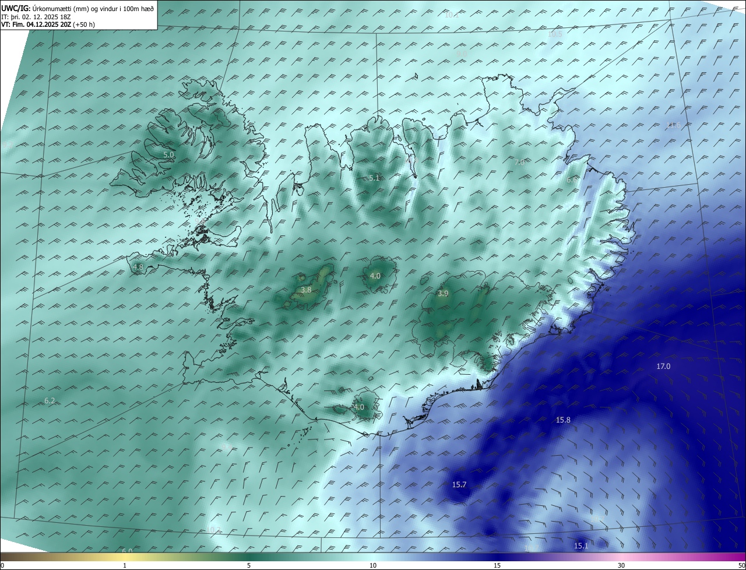This screenshot has height=570, width=746.
Task: Click the magenta end of the color bar
Action: [x=740, y=557]
